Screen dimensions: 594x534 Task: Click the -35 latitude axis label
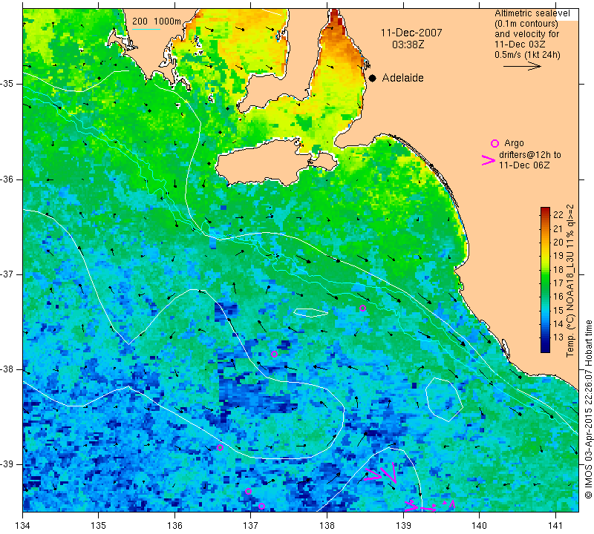[x=7, y=84]
